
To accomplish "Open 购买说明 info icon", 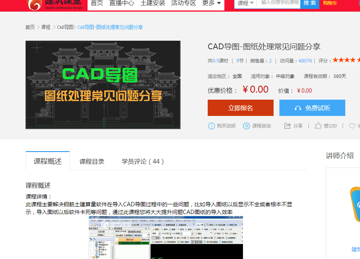I will coord(211,126).
